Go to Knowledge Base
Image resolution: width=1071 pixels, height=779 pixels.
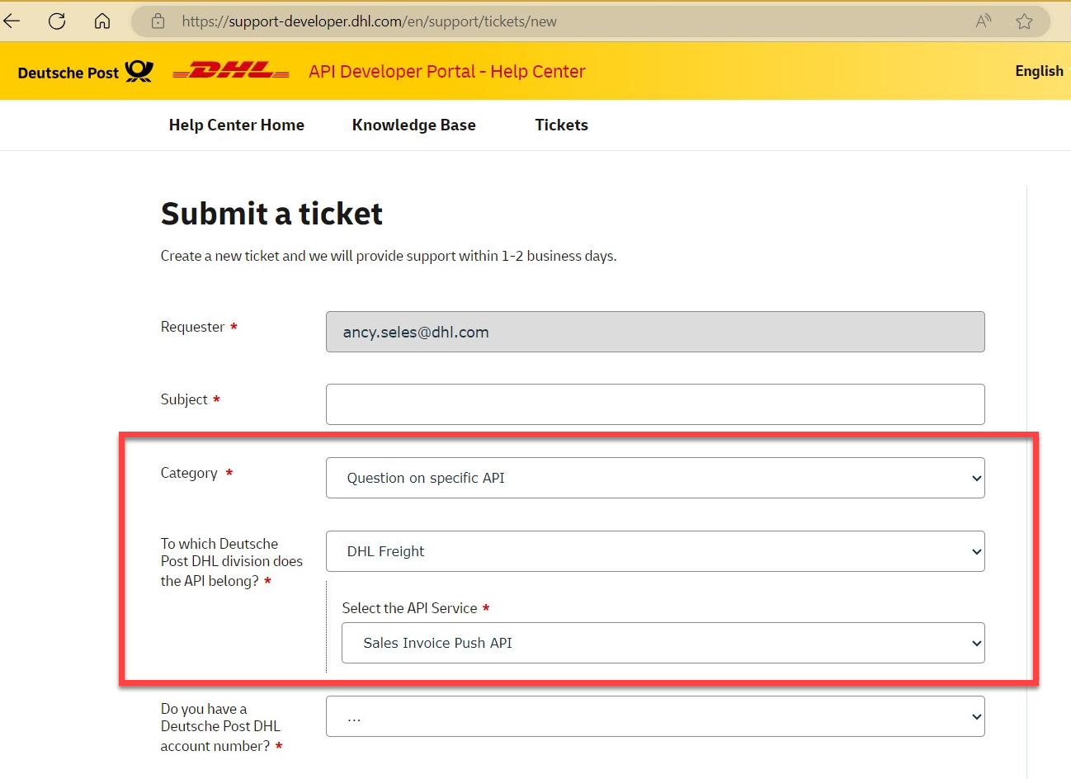(413, 125)
